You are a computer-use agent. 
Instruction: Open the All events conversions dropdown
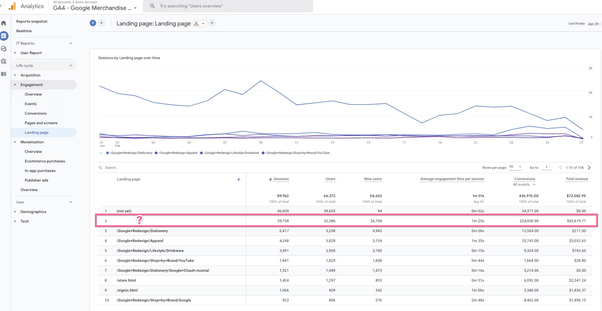524,185
